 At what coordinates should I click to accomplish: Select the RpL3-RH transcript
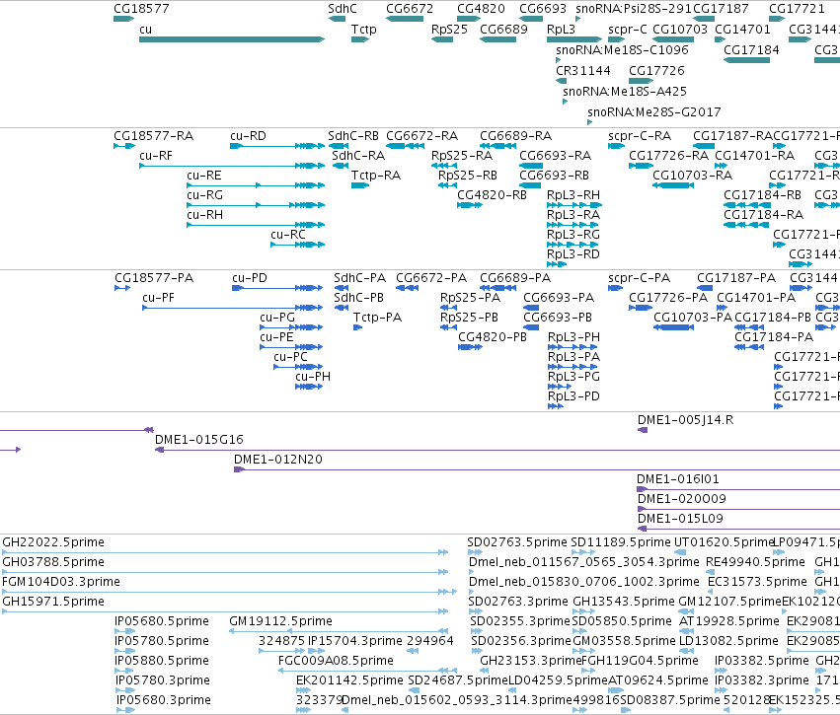[574, 205]
